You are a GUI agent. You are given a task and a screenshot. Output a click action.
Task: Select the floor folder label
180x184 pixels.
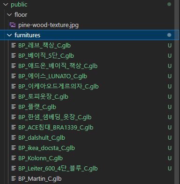21,15
